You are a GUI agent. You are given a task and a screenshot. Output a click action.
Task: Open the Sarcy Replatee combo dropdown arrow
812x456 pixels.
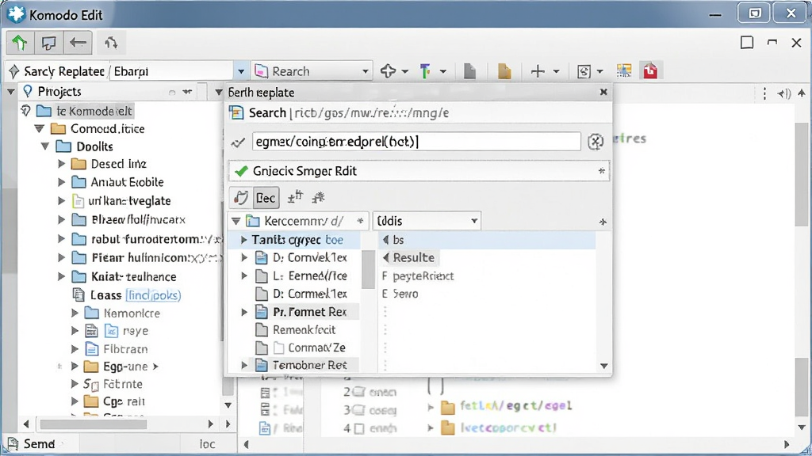point(241,71)
